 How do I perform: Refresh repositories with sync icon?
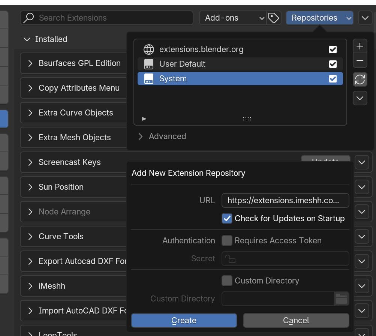[x=360, y=79]
